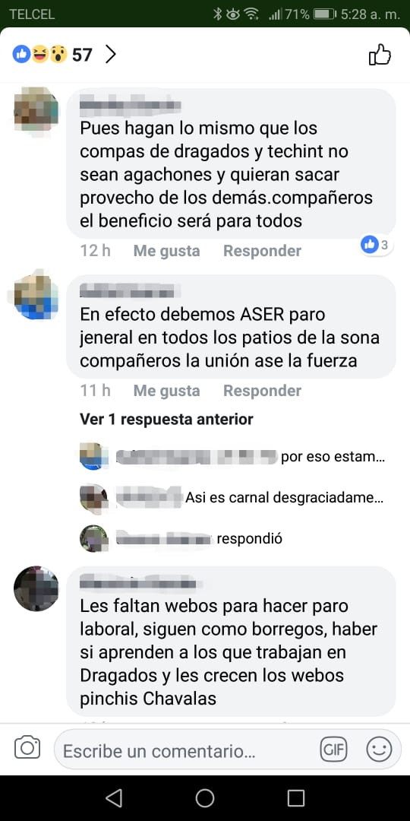The height and width of the screenshot is (821, 410).
Task: Tap the Android back navigation triangle
Action: click(x=113, y=798)
